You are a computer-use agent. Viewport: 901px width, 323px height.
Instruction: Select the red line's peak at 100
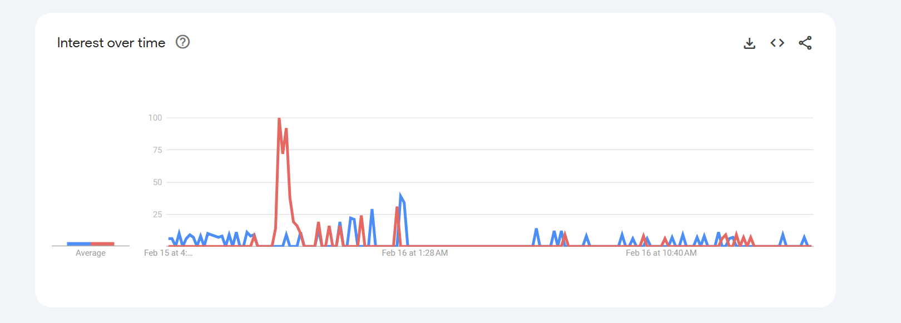tap(279, 119)
